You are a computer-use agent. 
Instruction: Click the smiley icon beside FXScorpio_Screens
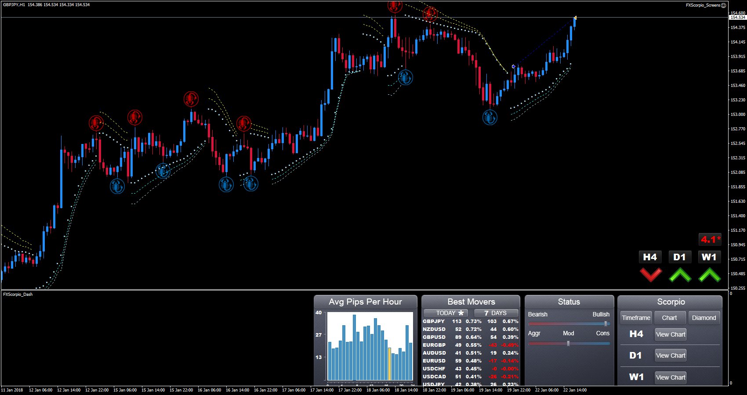(x=724, y=5)
